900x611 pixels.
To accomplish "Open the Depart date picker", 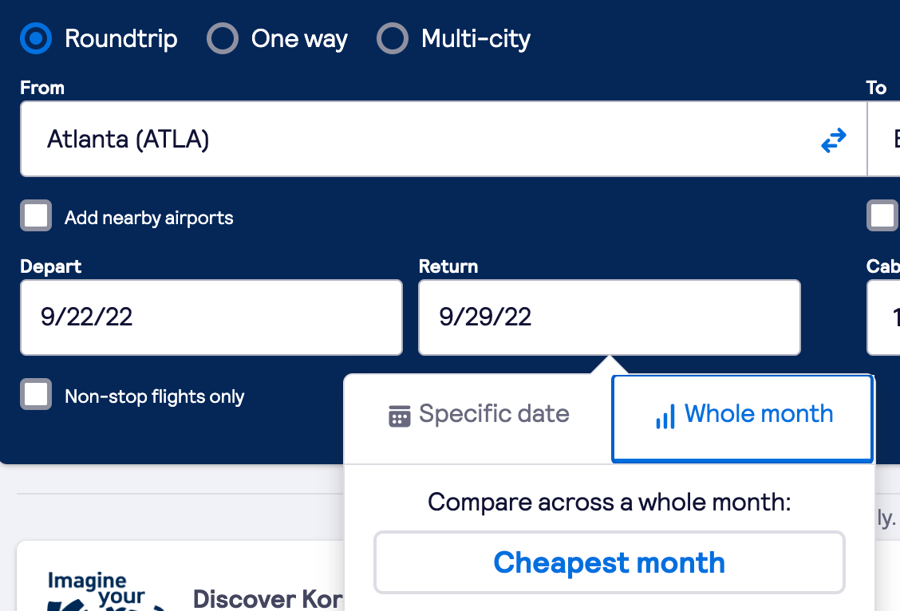I will coord(211,317).
